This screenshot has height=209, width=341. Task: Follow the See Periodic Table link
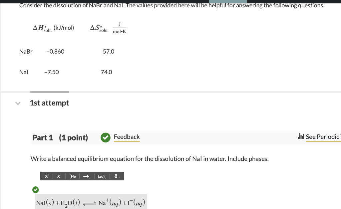tap(323, 137)
